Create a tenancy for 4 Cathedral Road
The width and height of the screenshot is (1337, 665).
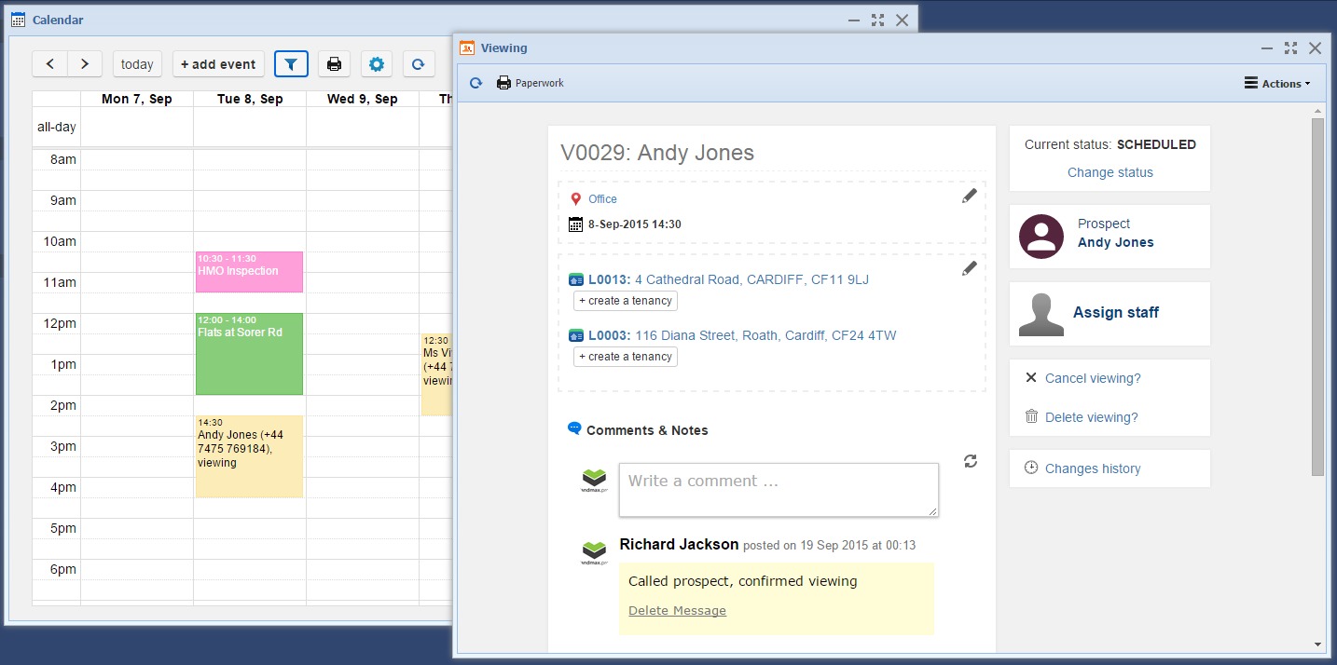tap(625, 301)
